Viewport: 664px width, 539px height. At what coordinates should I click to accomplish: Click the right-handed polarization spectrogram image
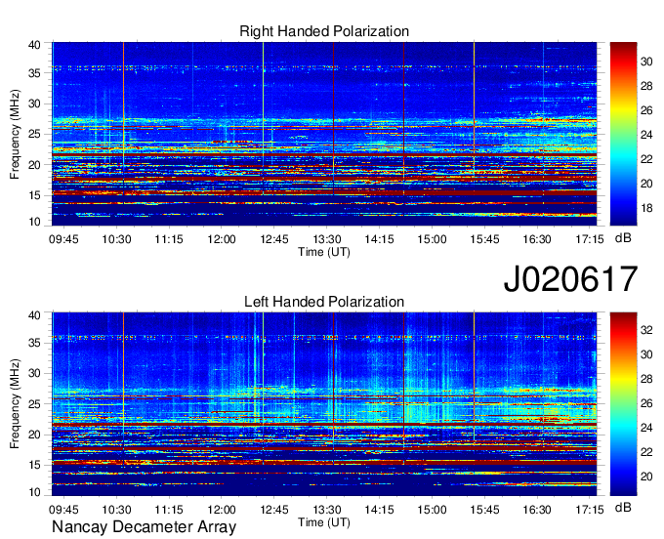tap(324, 134)
